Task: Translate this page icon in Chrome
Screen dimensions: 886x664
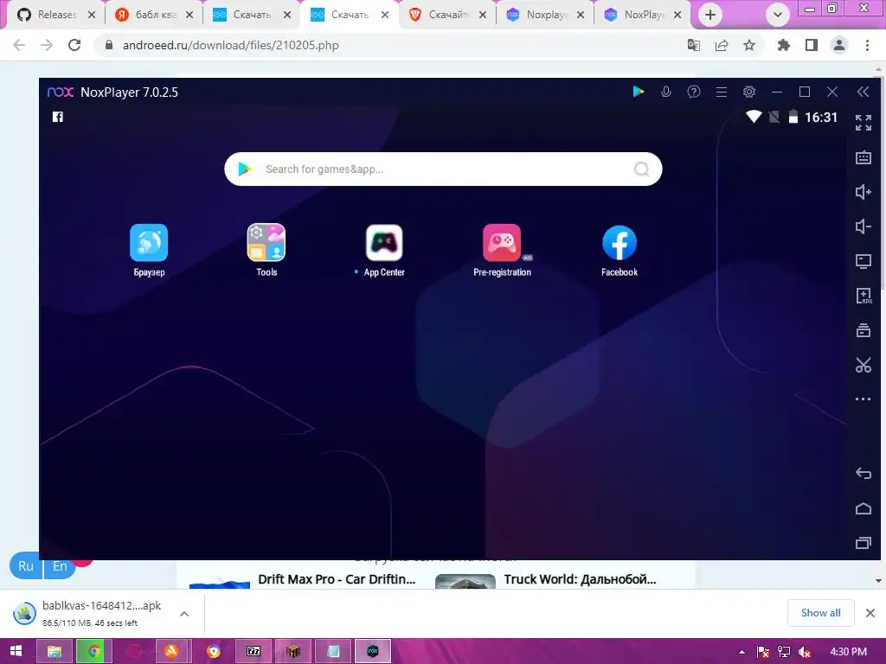Action: point(694,45)
